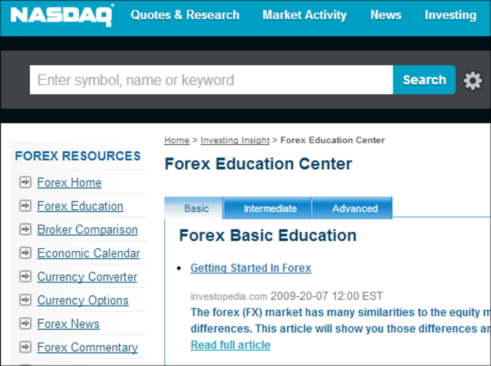491x366 pixels.
Task: Click the 2009-20-07 12:00 EST timestamp
Action: tap(327, 296)
